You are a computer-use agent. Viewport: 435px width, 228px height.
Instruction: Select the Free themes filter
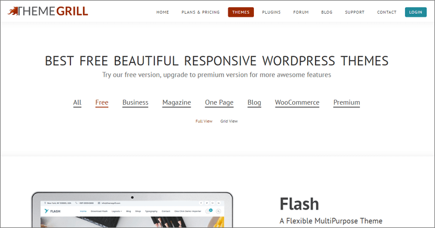click(x=102, y=102)
